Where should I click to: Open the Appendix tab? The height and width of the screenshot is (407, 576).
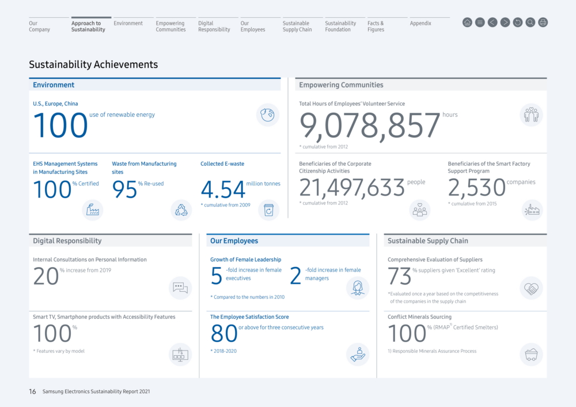[420, 23]
